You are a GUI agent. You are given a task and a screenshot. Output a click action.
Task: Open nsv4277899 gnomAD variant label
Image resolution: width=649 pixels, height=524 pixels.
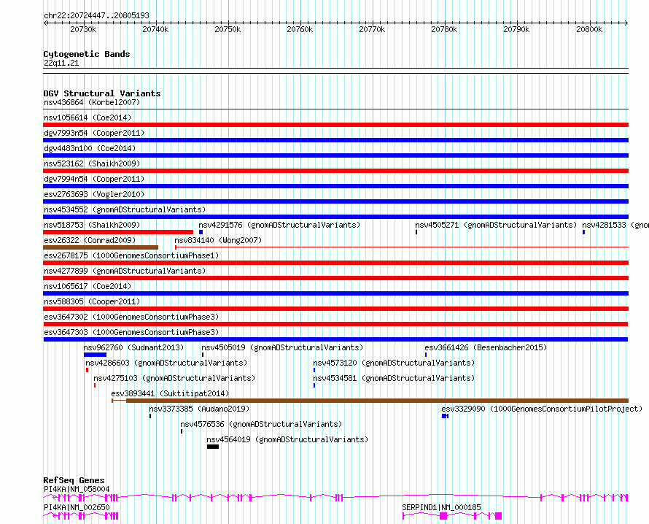click(125, 271)
